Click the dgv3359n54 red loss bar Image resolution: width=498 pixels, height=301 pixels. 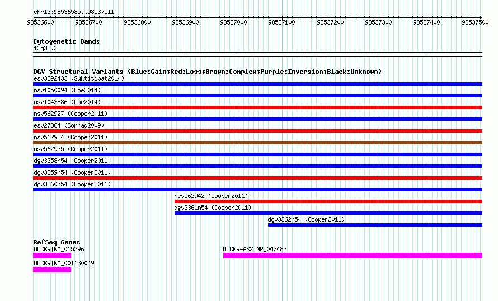pos(257,178)
